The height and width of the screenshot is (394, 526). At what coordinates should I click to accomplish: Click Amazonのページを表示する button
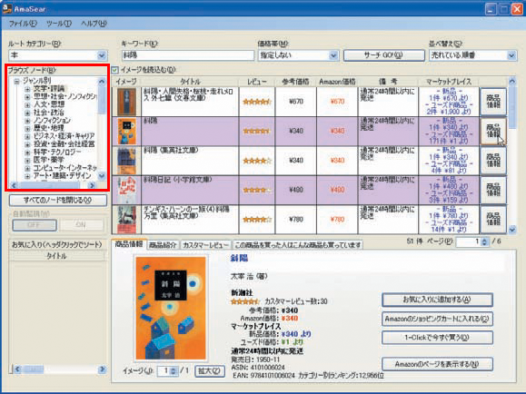point(437,364)
